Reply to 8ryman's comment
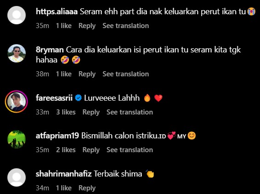260x194 pixels. 87,74
